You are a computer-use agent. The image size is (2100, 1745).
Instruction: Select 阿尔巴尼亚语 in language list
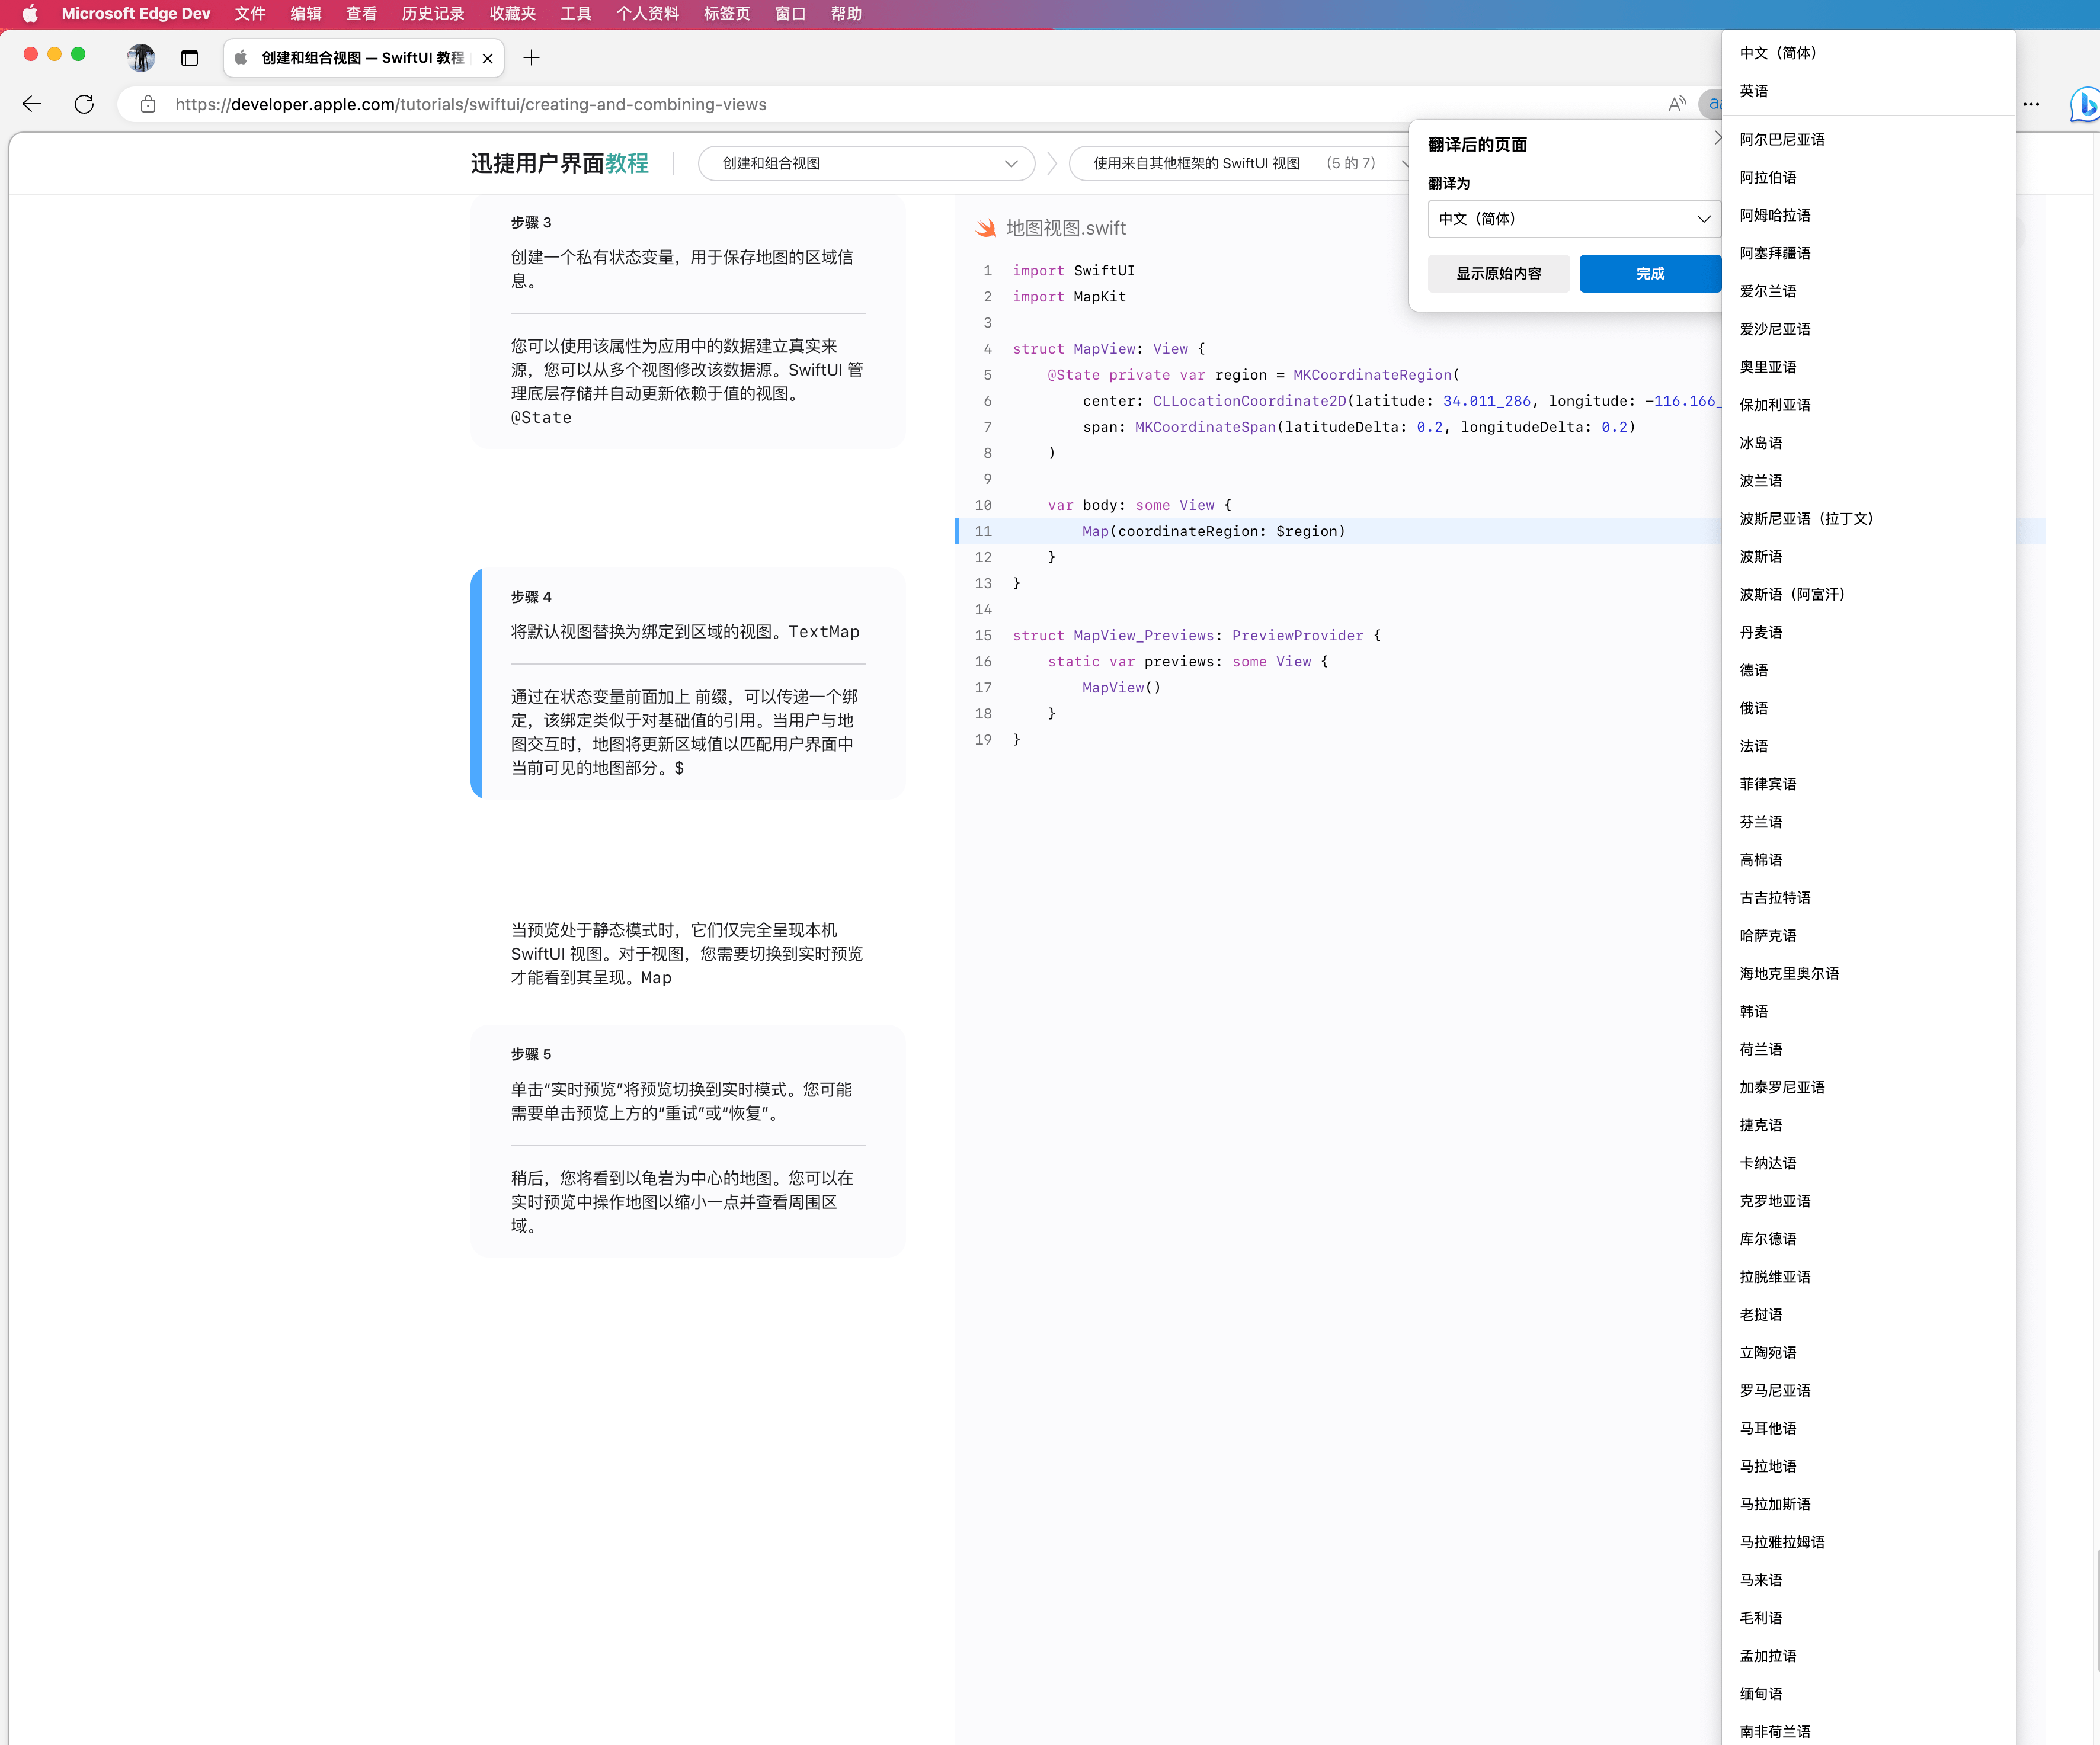[x=1868, y=139]
